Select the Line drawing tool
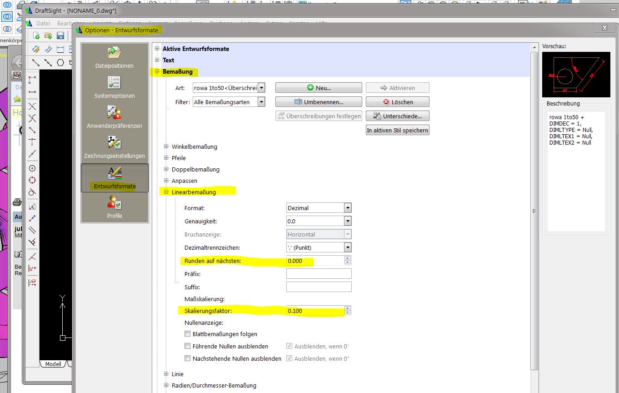619x393 pixels. click(x=36, y=62)
